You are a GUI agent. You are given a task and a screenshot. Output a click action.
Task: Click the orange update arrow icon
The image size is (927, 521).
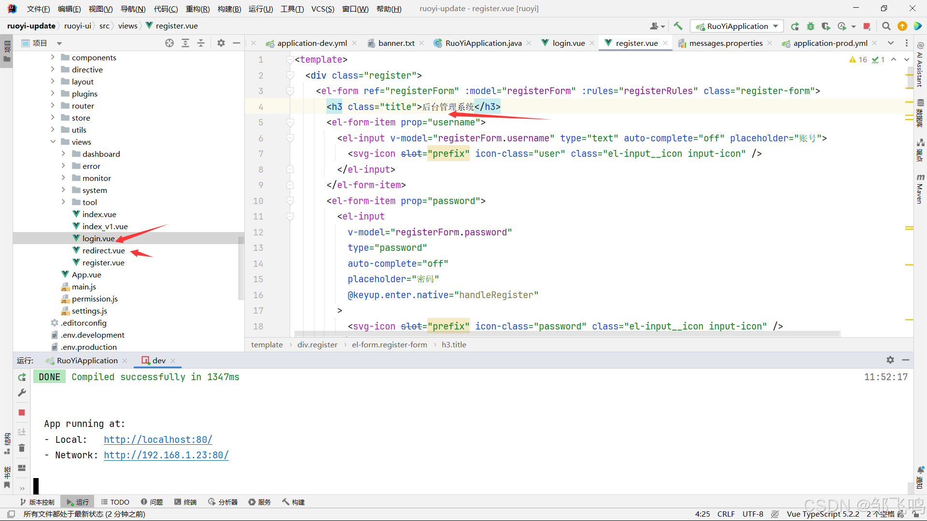[902, 26]
